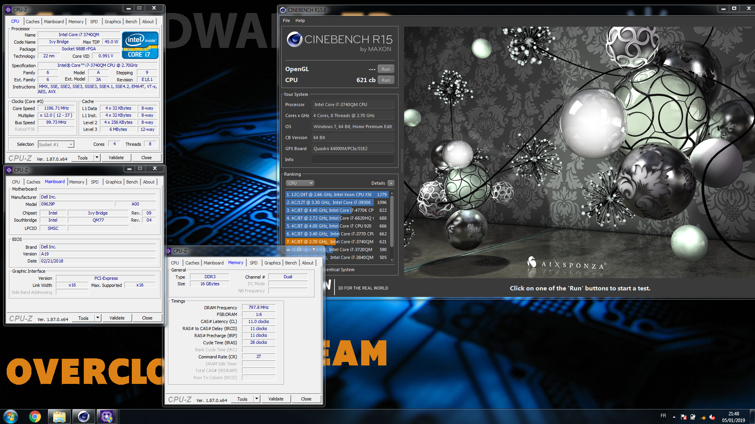Open Bench tab in Memory CPU-Z window

[291, 263]
